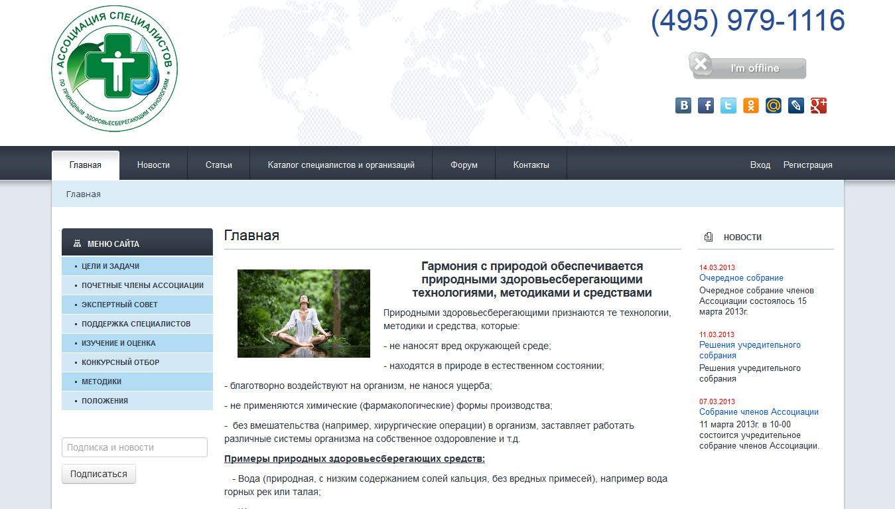895x509 pixels.
Task: Click the association green cross logo
Action: 114,70
